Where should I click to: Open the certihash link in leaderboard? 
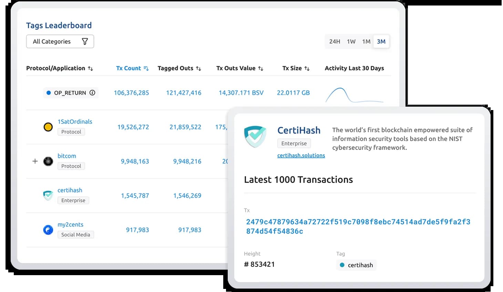(70, 190)
